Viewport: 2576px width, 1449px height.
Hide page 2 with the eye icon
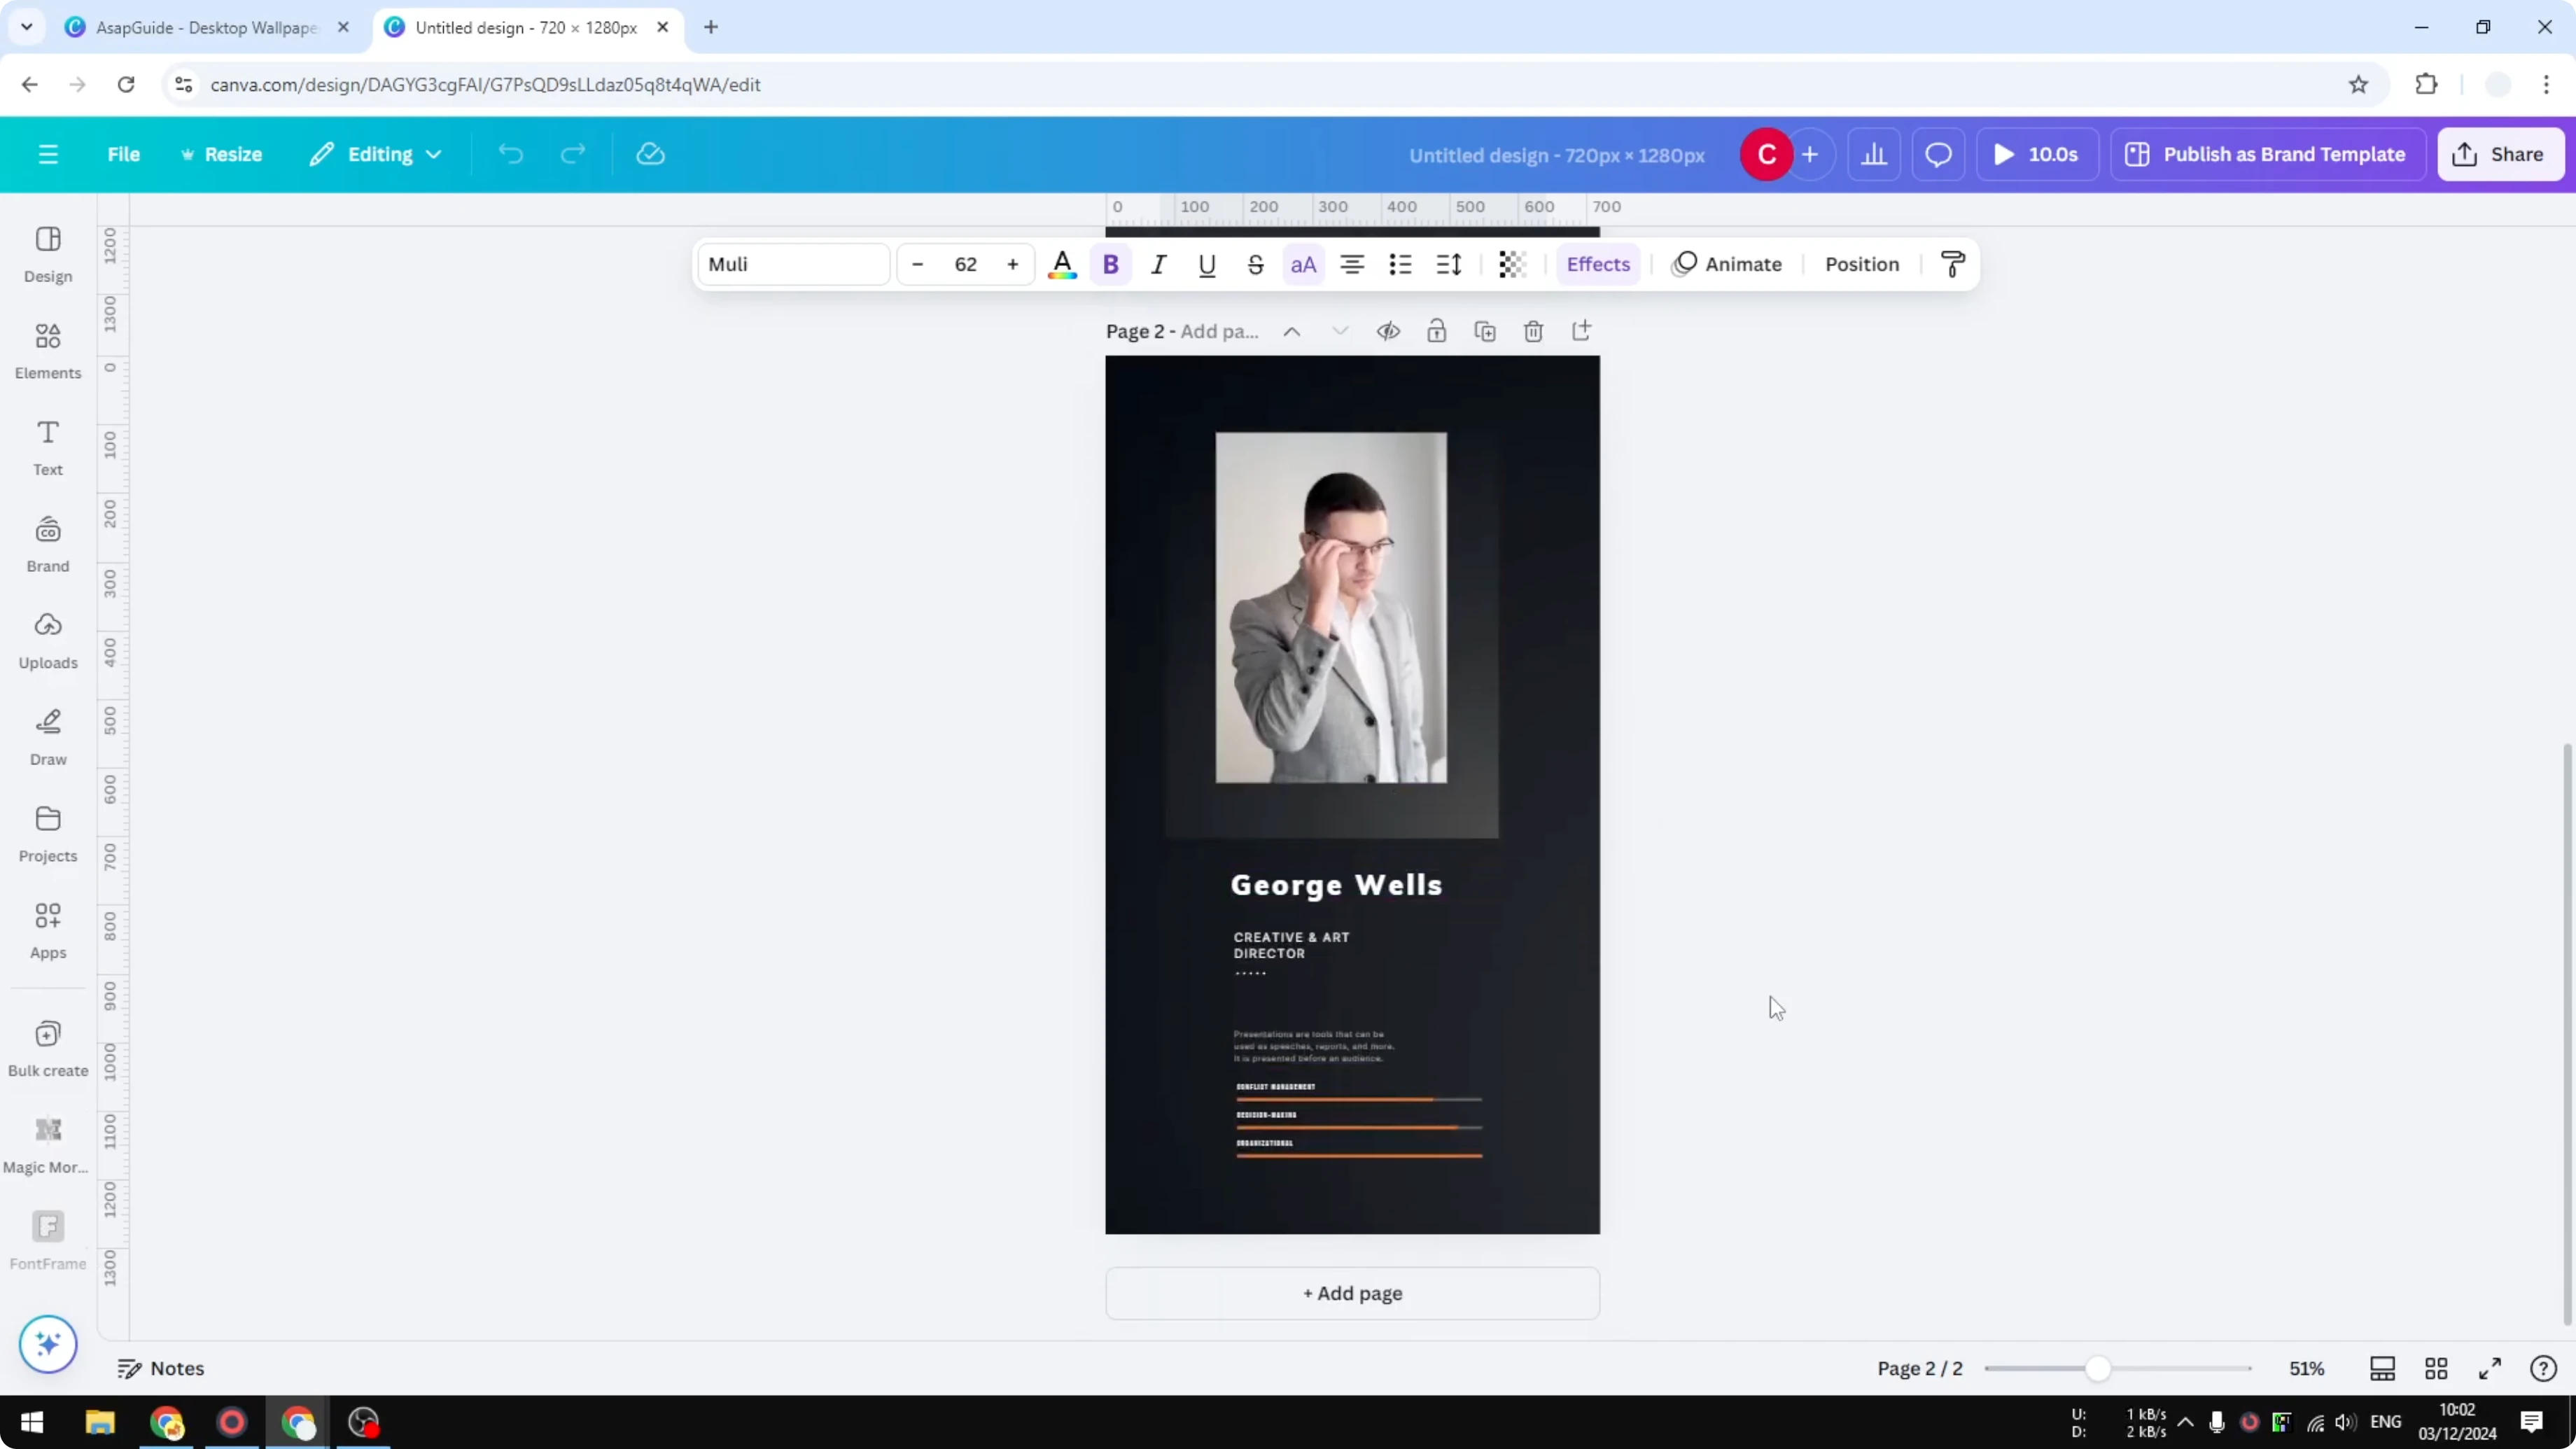coord(1388,330)
